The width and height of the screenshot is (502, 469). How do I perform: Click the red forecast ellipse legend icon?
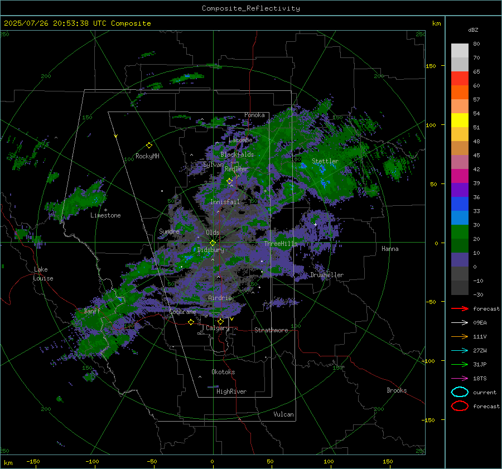tap(460, 406)
